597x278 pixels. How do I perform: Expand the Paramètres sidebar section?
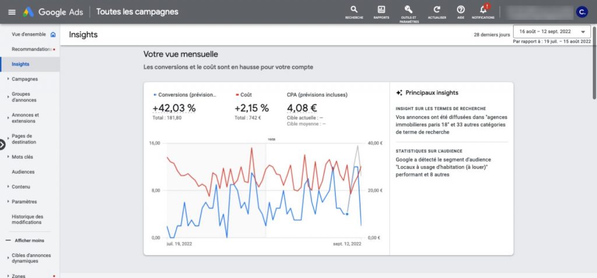tap(24, 202)
